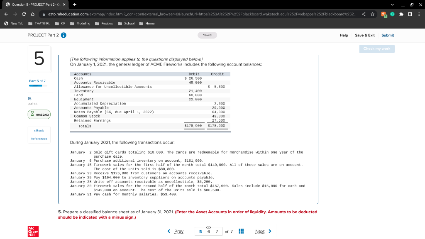The width and height of the screenshot is (425, 239).
Task: Open the browser Extensions puzzle icon
Action: click(401, 14)
